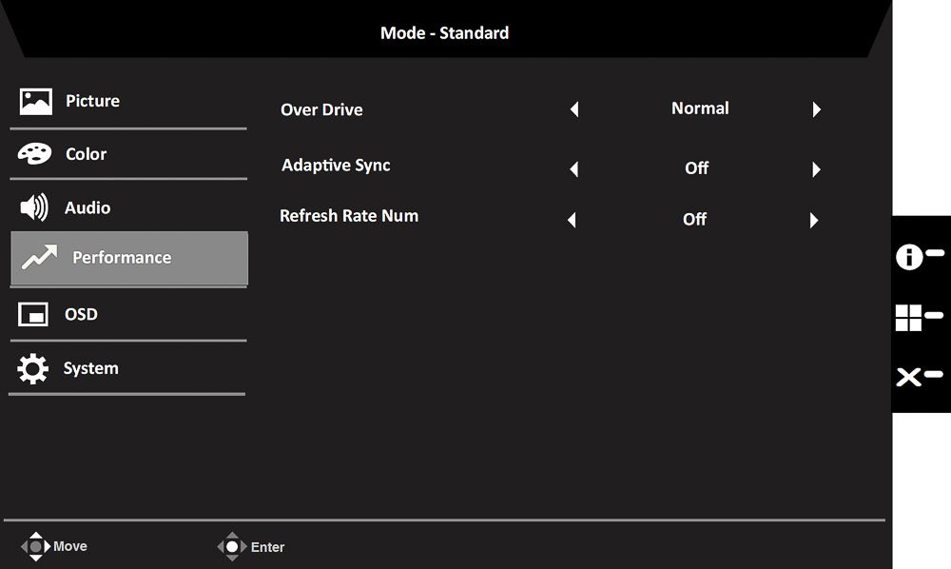Click the OSD screen icon
Viewport: 951px width, 569px height.
tap(33, 314)
